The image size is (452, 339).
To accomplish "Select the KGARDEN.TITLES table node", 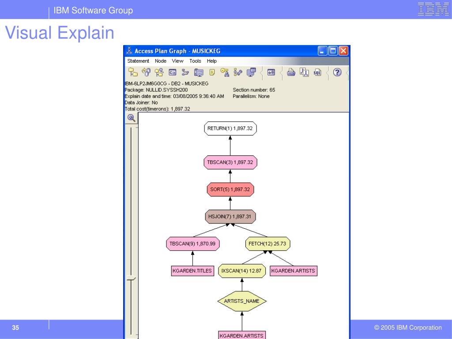I will (192, 271).
